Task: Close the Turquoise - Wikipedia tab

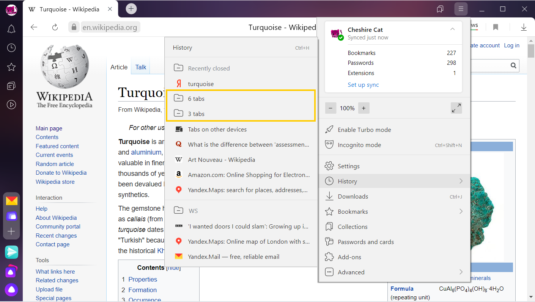Action: [x=110, y=9]
